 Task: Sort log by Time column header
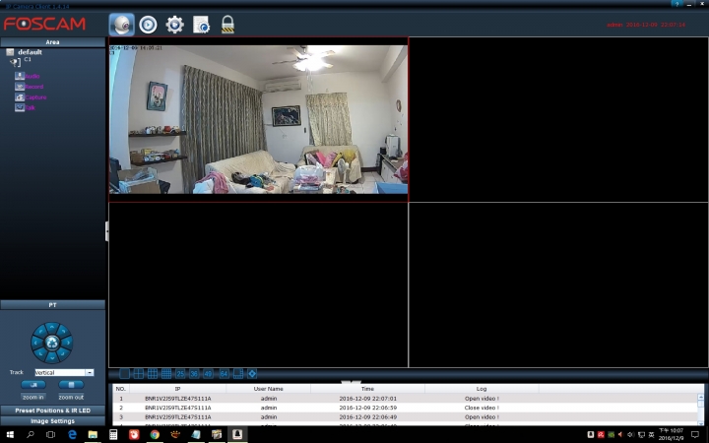click(367, 389)
